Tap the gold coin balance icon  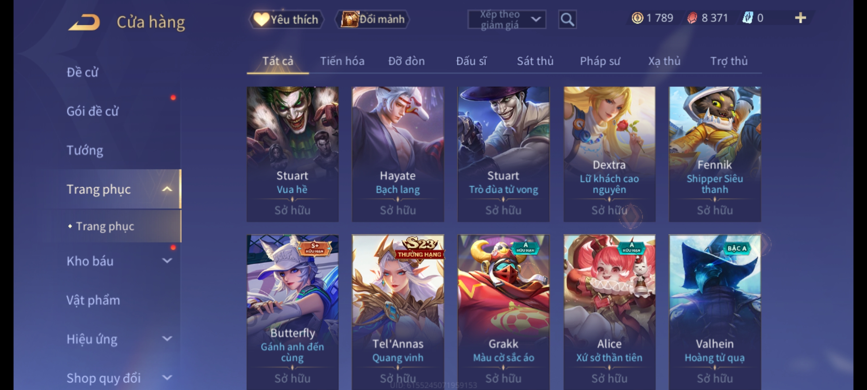click(637, 18)
